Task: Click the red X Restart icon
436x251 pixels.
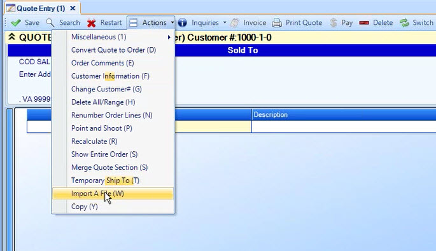Action: pyautogui.click(x=91, y=23)
